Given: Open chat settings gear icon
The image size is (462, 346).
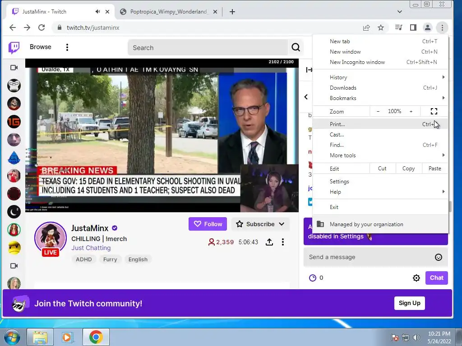Looking at the screenshot, I should [416, 278].
